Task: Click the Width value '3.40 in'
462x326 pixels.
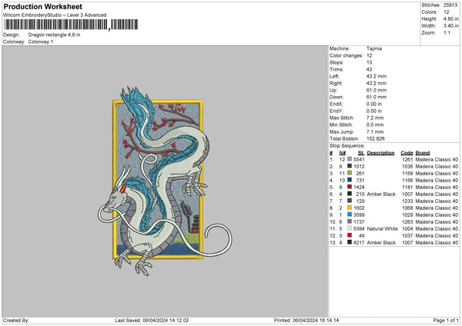Action: coord(450,26)
